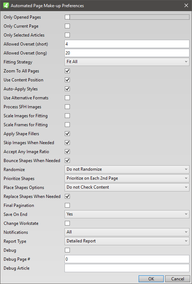Image resolution: width=192 pixels, height=284 pixels.
Task: Expand the Place Shapes Options dropdown
Action: [x=127, y=187]
